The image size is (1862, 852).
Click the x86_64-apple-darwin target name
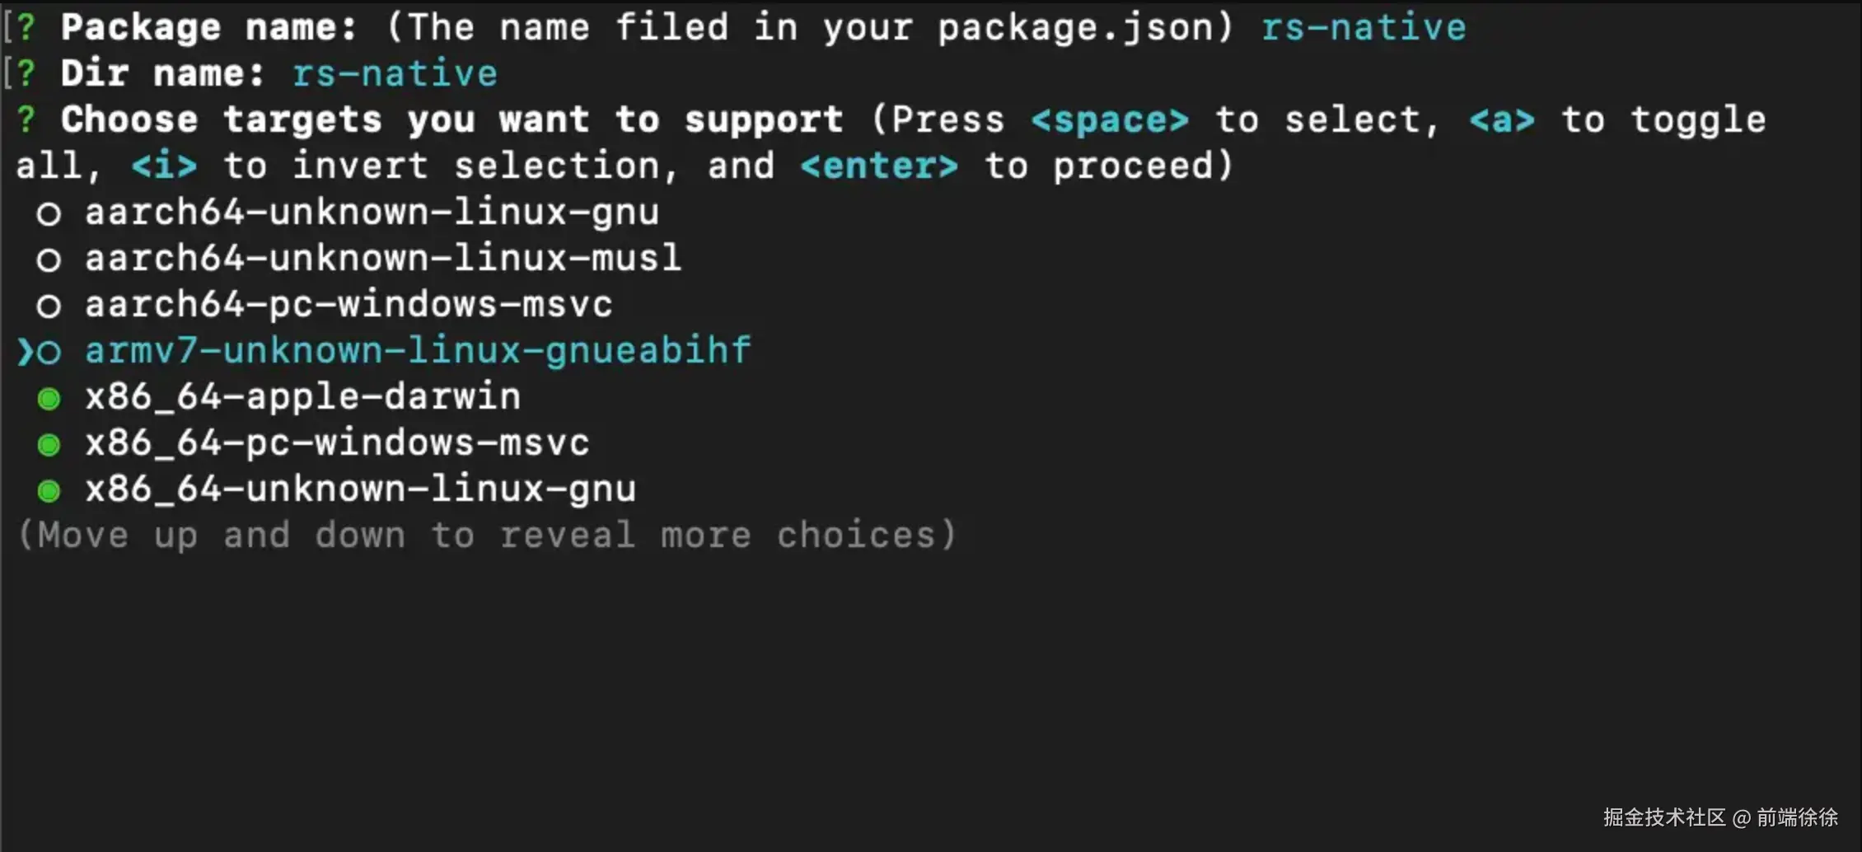click(x=303, y=397)
